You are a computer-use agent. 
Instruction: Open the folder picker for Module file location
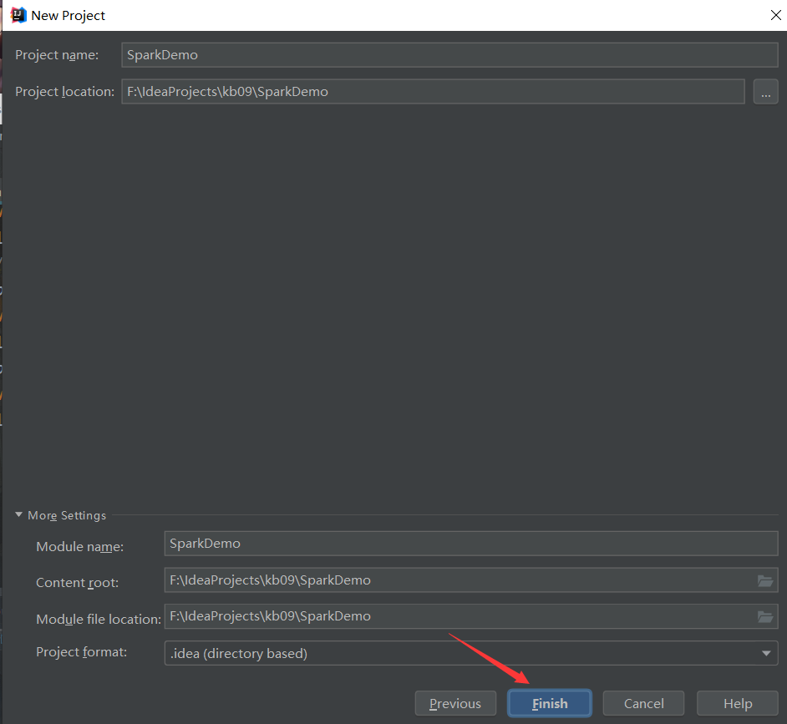click(x=765, y=616)
